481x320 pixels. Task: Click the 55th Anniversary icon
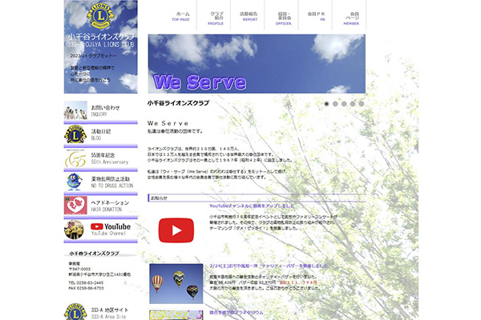pyautogui.click(x=75, y=158)
